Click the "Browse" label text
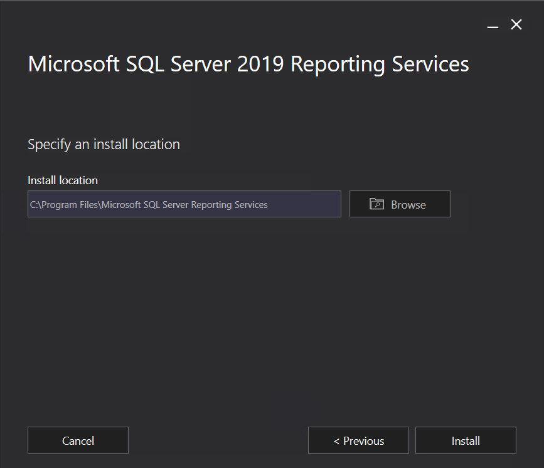 pyautogui.click(x=408, y=205)
